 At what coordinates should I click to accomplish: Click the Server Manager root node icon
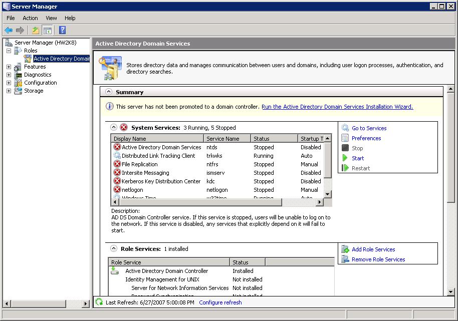(9, 43)
